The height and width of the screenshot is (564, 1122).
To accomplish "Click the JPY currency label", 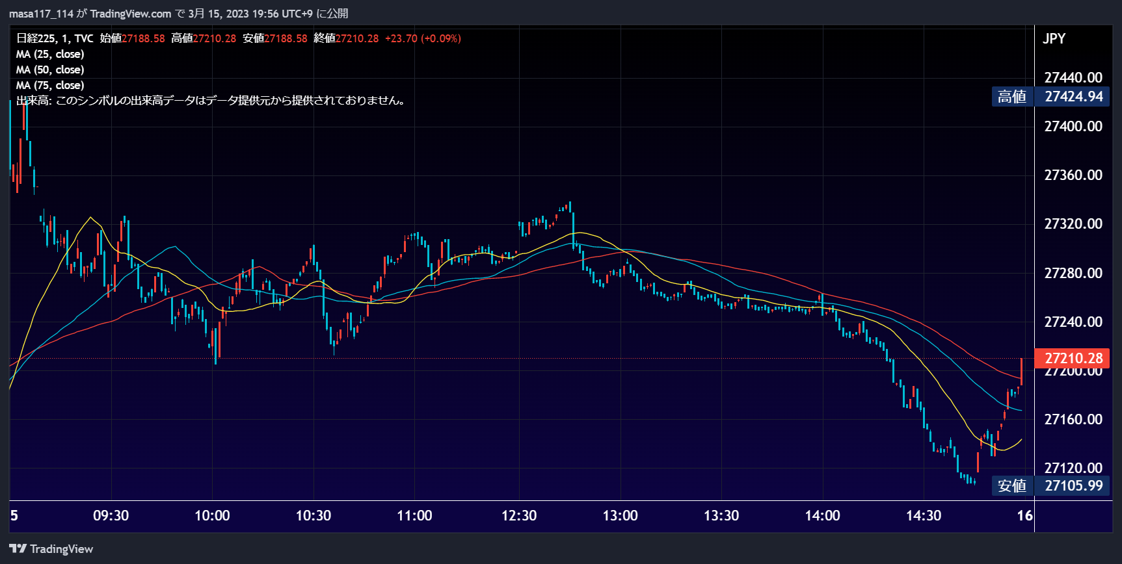I will pyautogui.click(x=1054, y=38).
